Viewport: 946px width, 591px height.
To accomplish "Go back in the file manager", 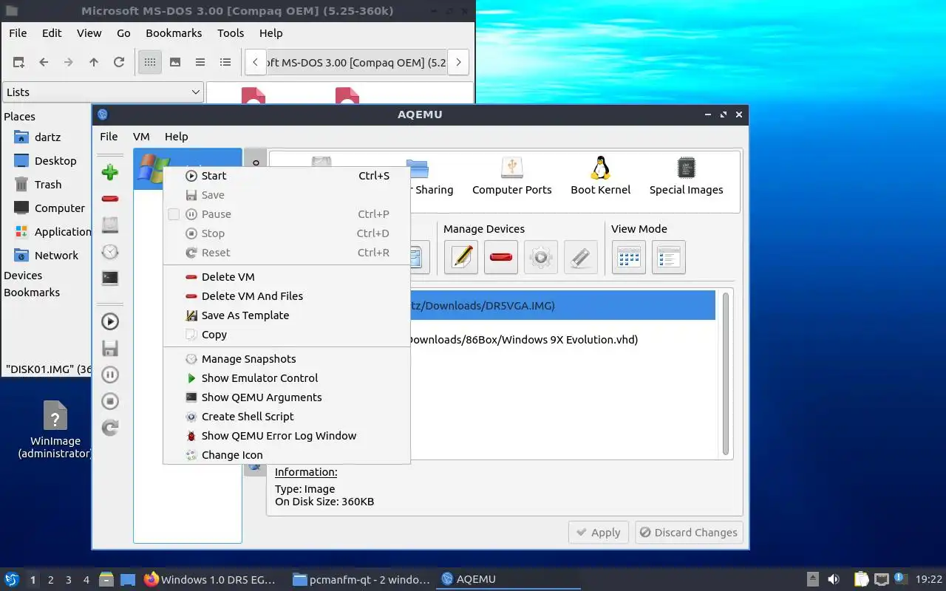I will [x=44, y=63].
